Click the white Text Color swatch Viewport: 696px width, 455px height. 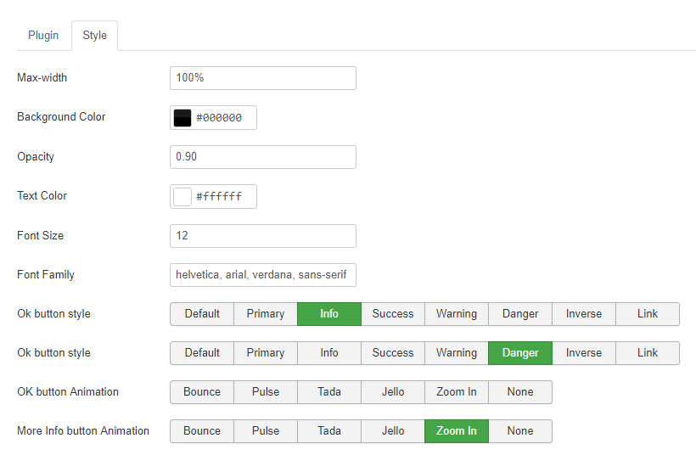[182, 197]
